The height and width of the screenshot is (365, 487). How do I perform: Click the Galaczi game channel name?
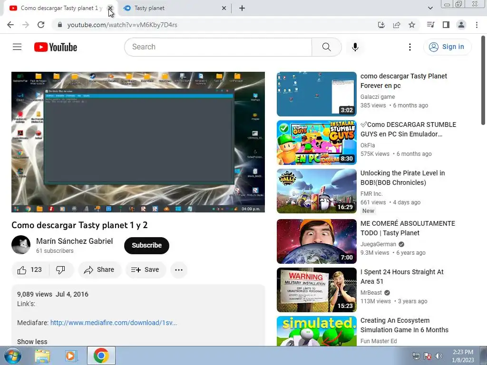377,97
